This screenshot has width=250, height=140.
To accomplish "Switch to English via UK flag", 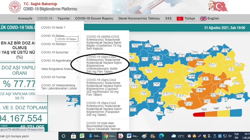I will tap(203, 19).
